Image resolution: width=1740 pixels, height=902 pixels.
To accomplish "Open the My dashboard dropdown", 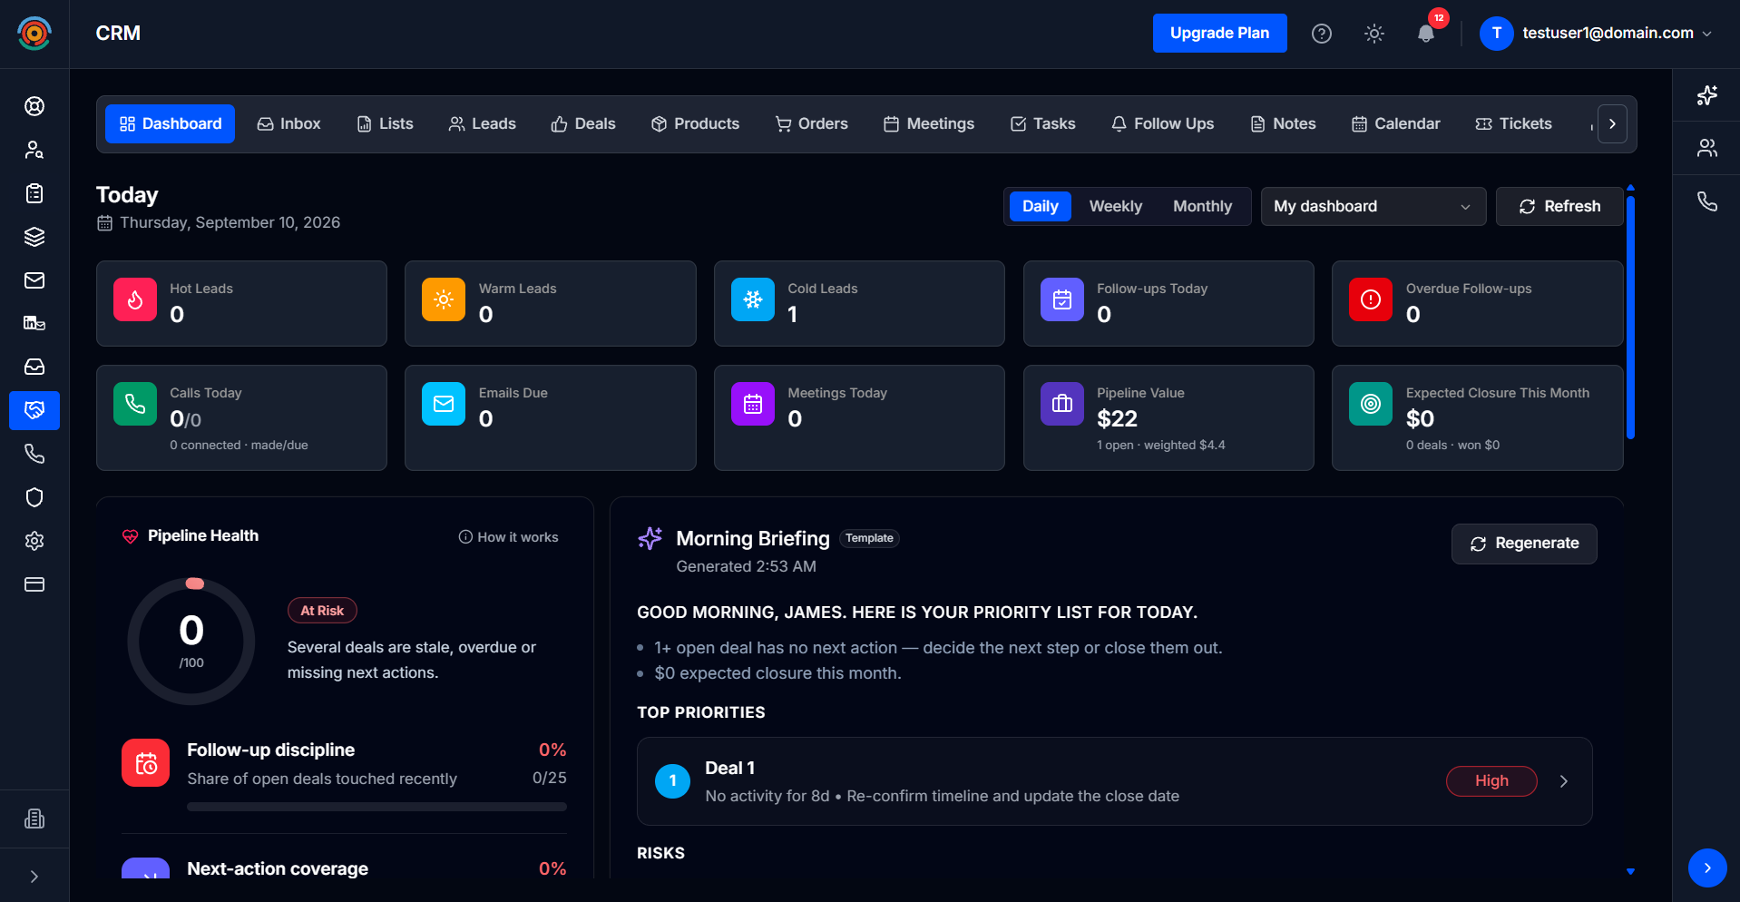I will [x=1373, y=206].
